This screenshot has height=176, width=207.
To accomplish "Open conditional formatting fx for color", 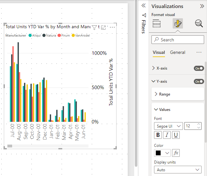I will (176, 153).
